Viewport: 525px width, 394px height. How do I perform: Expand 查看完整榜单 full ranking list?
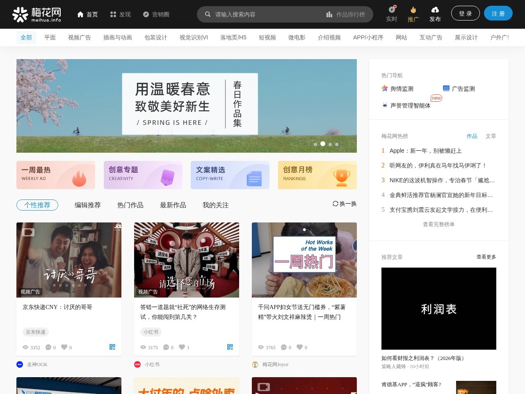coord(438,224)
